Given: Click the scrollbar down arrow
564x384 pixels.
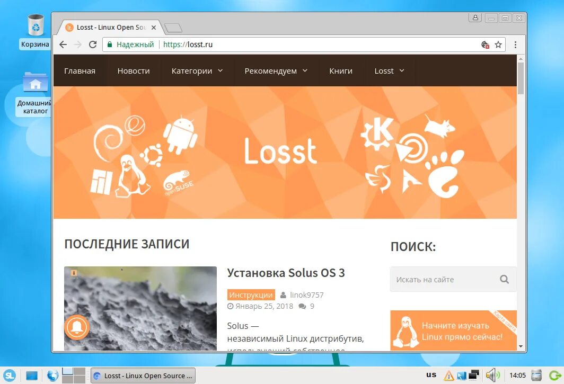Looking at the screenshot, I should pyautogui.click(x=521, y=346).
